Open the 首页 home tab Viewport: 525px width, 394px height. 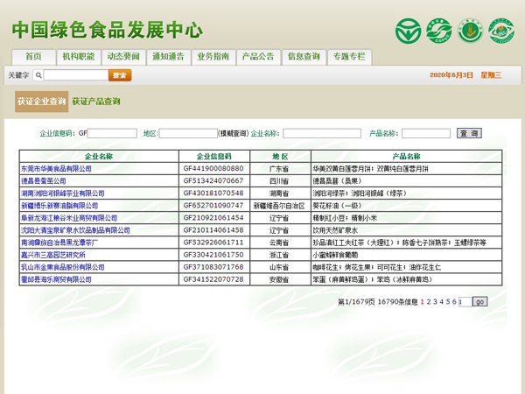click(x=33, y=56)
